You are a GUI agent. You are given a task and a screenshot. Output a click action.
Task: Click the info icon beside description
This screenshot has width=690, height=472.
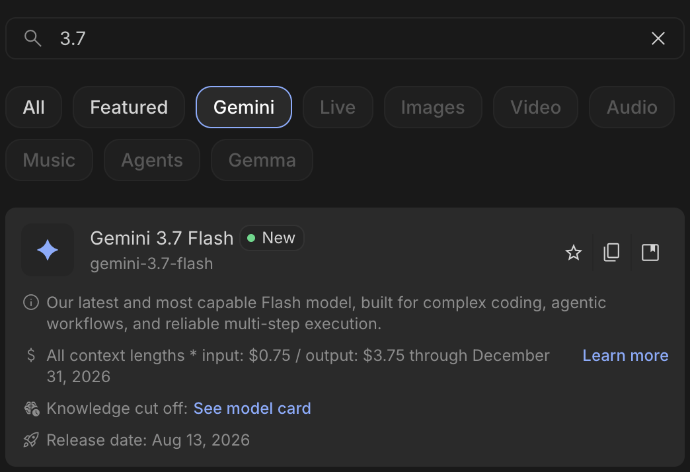(31, 303)
